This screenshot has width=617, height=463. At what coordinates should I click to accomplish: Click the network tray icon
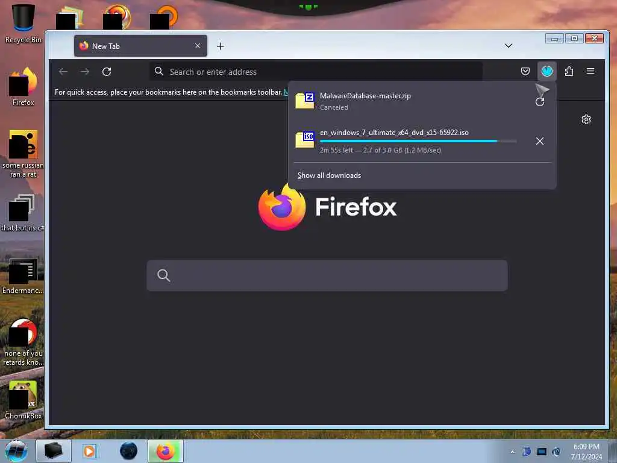pyautogui.click(x=542, y=452)
